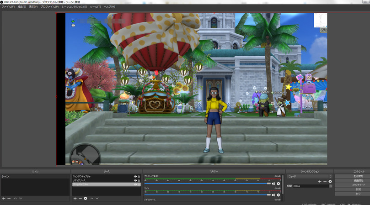Toggle visibility of メディアソース source
The width and height of the screenshot is (370, 205).
pyautogui.click(x=135, y=180)
